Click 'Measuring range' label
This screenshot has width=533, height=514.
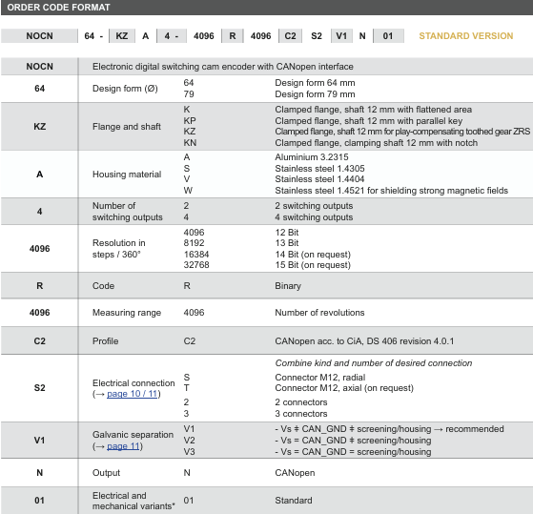point(127,313)
